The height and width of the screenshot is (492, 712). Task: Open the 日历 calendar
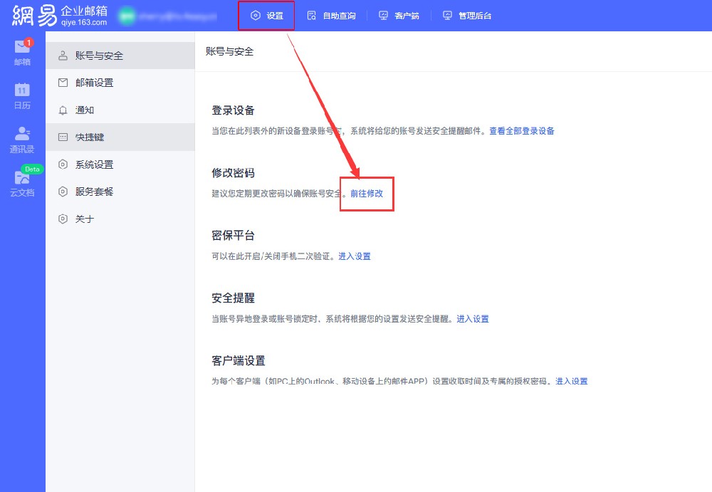coord(22,97)
